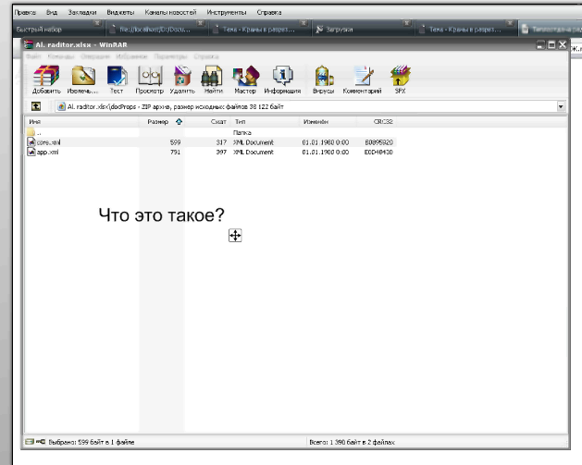Screen dimensions: 582x465
Task: Select the core.xml file
Action: [x=48, y=142]
